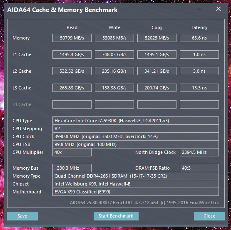This screenshot has height=230, width=231.
Task: Start the benchmark run
Action: pos(116,216)
